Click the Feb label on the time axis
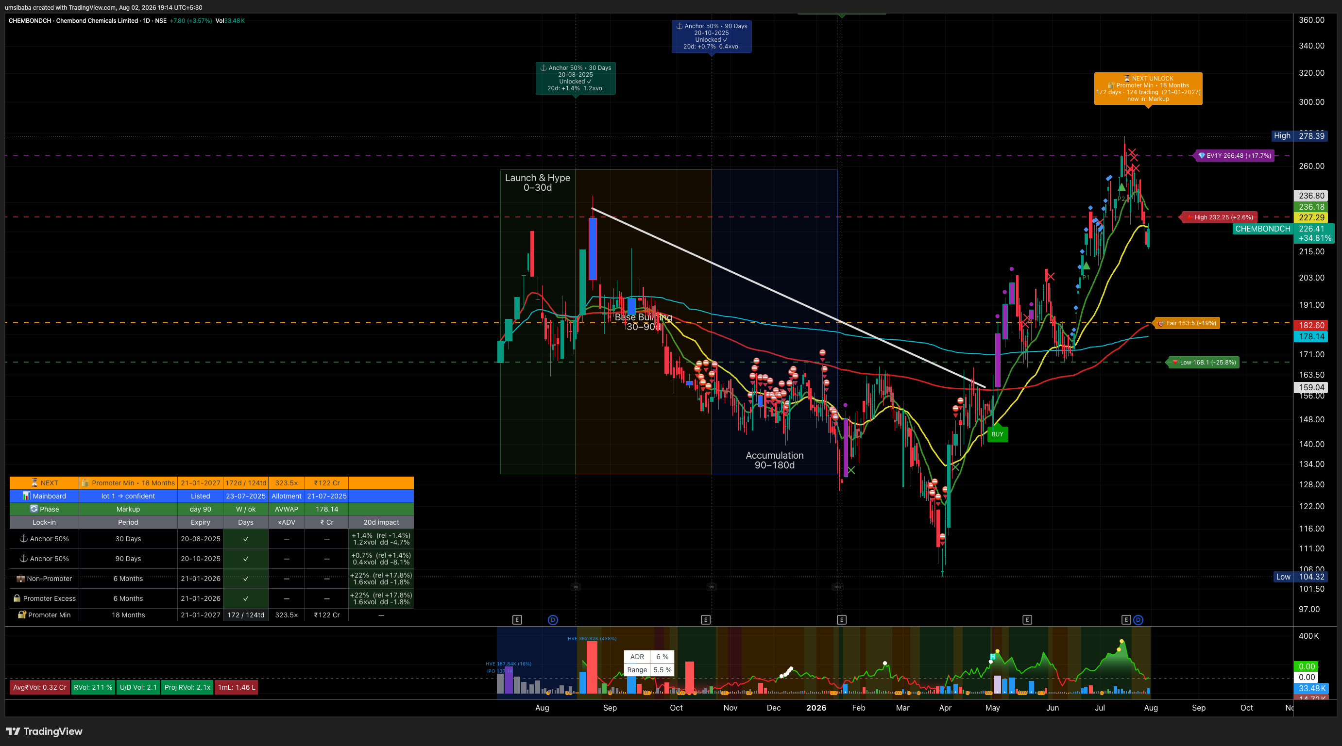The image size is (1342, 746). coord(859,708)
